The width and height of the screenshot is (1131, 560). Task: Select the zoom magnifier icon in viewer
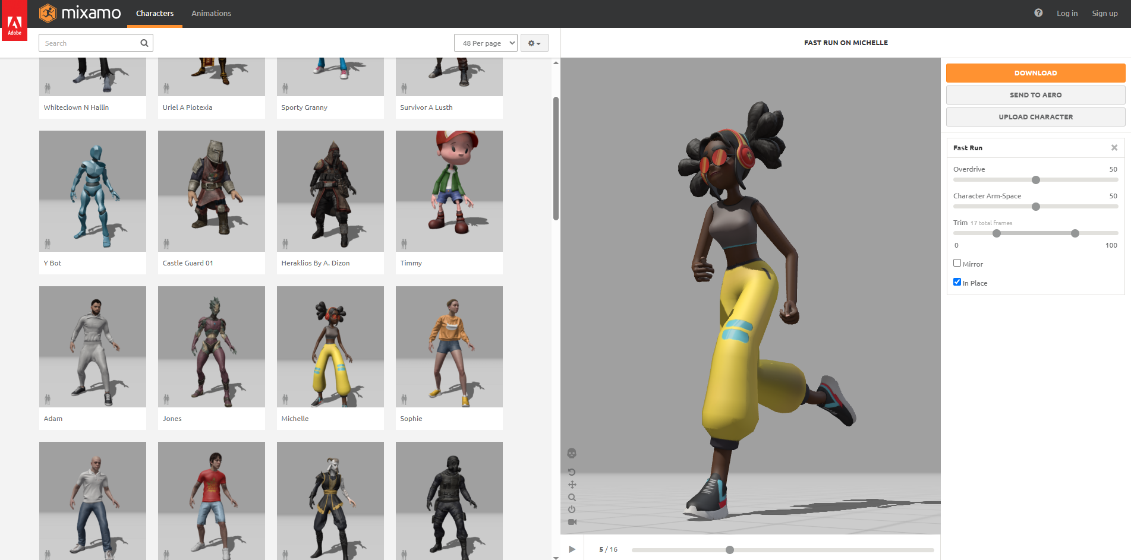pos(572,497)
